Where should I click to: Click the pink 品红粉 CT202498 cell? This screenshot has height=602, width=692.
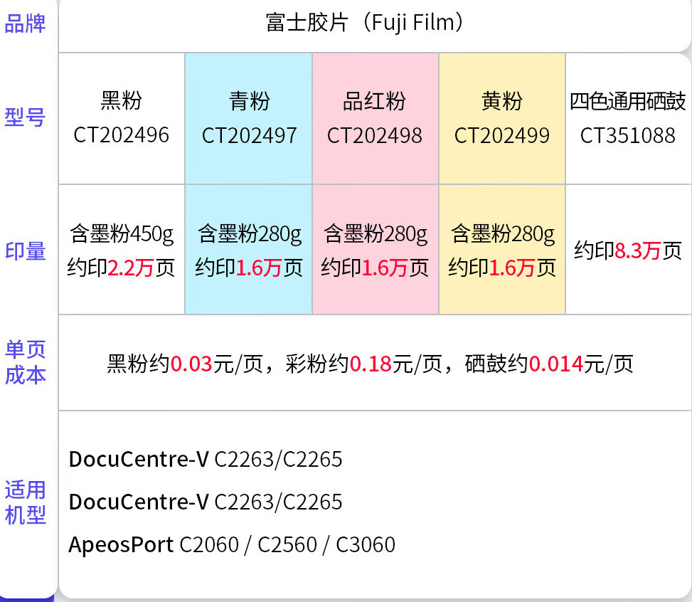pos(375,118)
